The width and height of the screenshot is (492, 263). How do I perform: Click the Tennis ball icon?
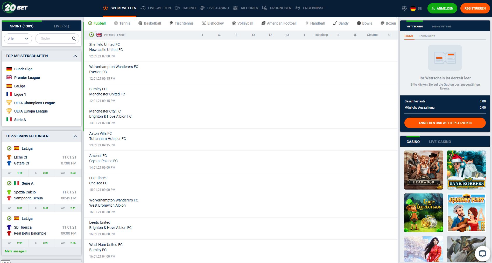pos(116,23)
